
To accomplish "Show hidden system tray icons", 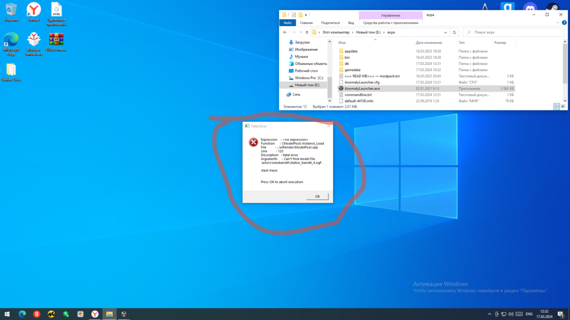I will coord(490,314).
